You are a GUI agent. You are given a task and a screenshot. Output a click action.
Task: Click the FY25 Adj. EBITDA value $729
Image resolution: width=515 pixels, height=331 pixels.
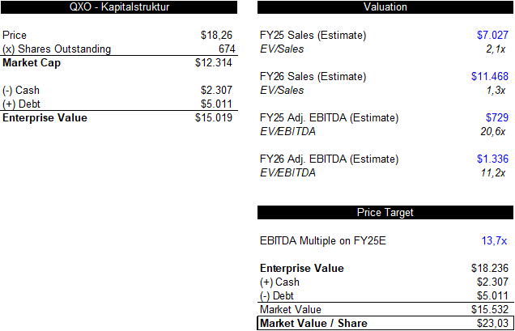point(497,118)
